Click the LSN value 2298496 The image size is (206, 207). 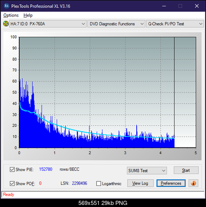pyautogui.click(x=79, y=183)
